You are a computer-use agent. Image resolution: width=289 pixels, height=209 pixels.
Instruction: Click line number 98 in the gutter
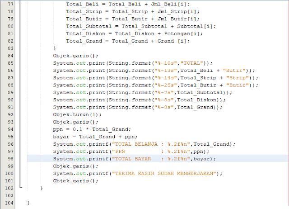pyautogui.click(x=10, y=159)
